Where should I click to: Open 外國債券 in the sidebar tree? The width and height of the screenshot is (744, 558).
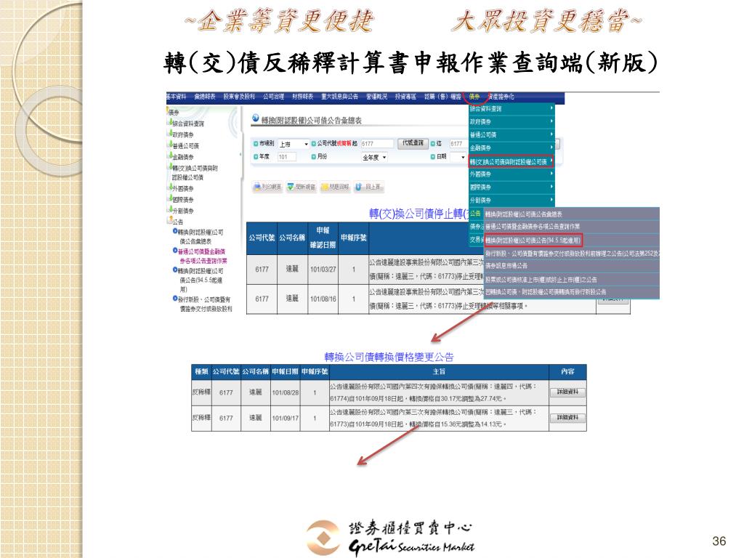pos(182,188)
